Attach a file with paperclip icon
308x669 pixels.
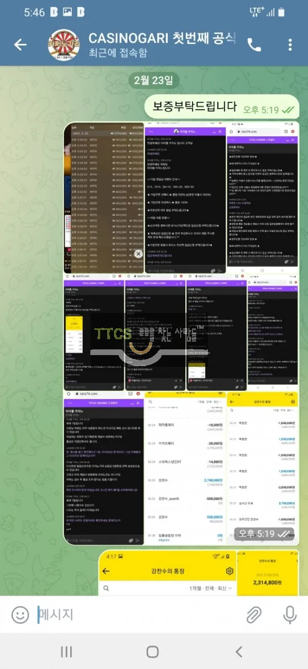(x=254, y=614)
